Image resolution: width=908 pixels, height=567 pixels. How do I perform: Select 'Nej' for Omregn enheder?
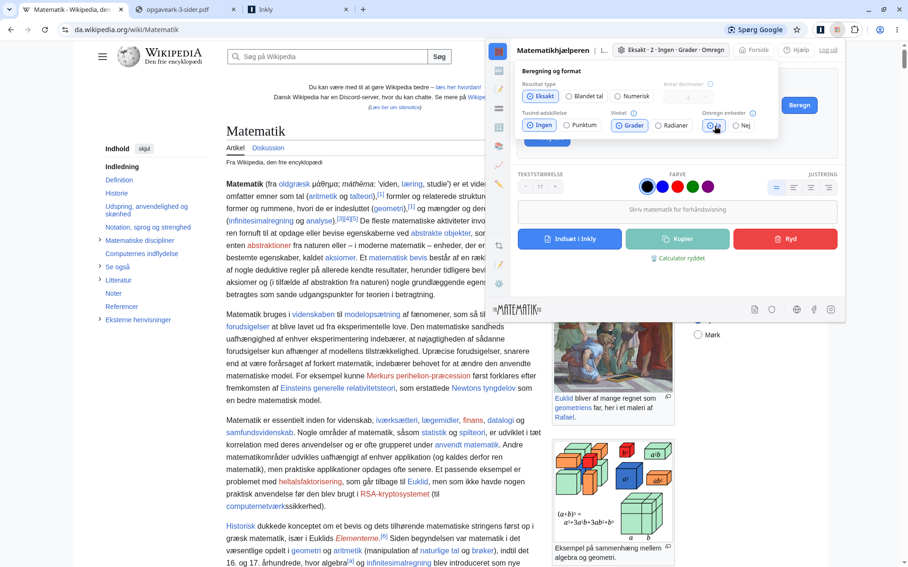click(741, 126)
